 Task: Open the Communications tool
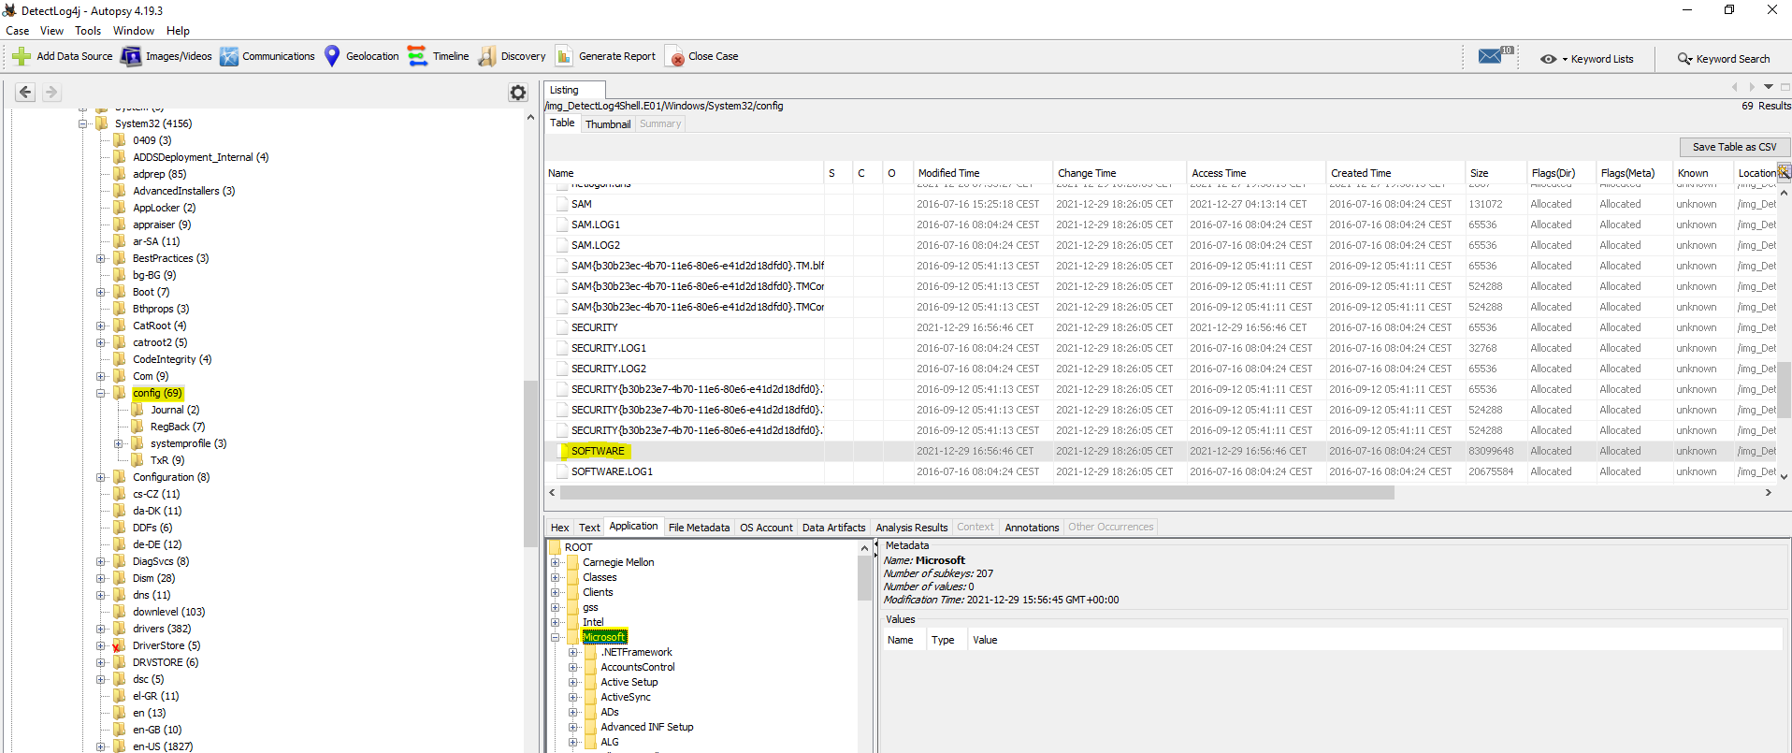(x=229, y=56)
